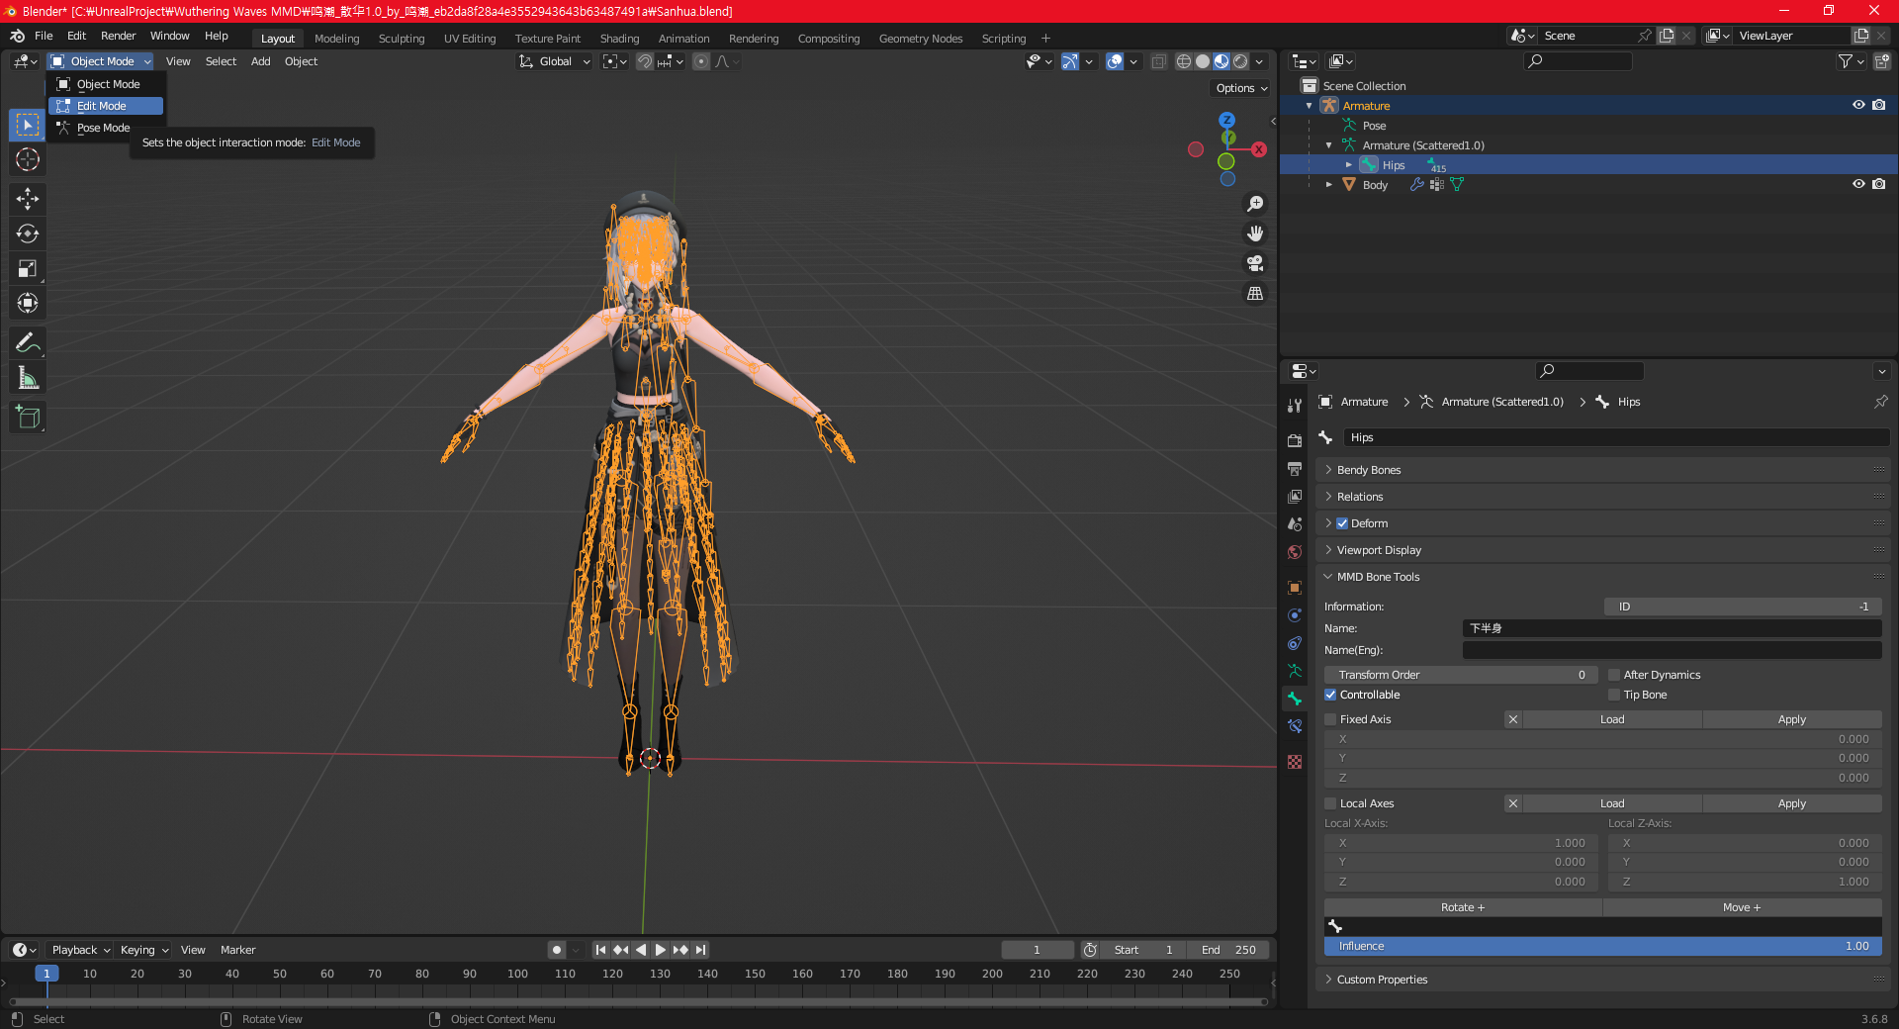Expand the Bendy Bones panel
This screenshot has height=1029, width=1899.
(x=1369, y=470)
